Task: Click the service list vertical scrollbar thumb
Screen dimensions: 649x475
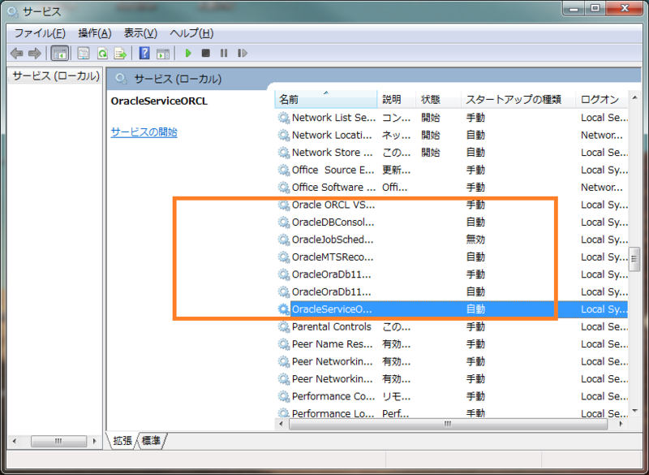Action: 634,259
